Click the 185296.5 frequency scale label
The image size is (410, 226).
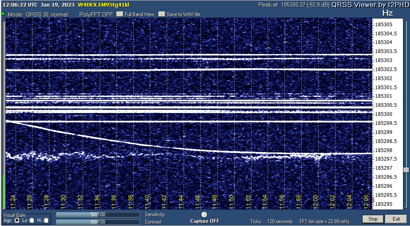click(386, 177)
